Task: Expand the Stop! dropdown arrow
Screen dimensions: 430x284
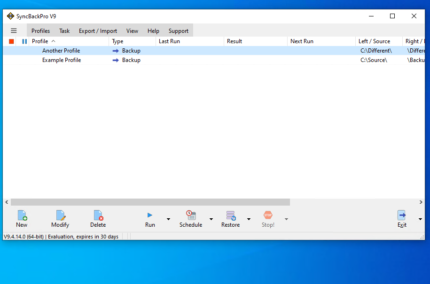Action: coord(286,219)
